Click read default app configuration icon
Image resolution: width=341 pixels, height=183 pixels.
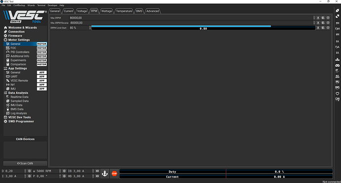click(x=338, y=47)
